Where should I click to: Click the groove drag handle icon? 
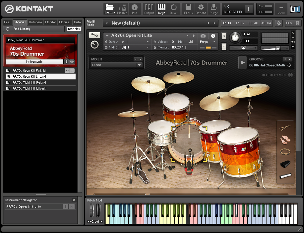[x=289, y=65]
